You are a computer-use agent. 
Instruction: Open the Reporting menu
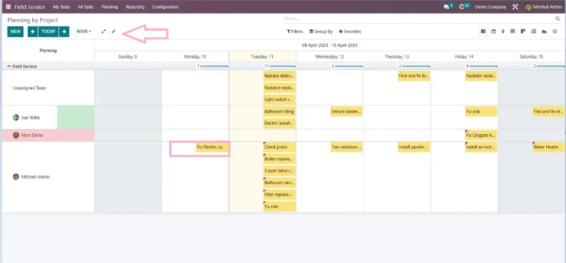click(135, 7)
